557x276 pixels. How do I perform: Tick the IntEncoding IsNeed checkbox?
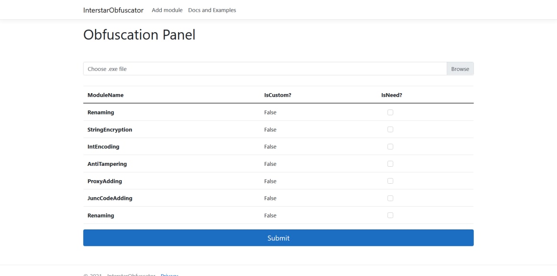click(390, 147)
